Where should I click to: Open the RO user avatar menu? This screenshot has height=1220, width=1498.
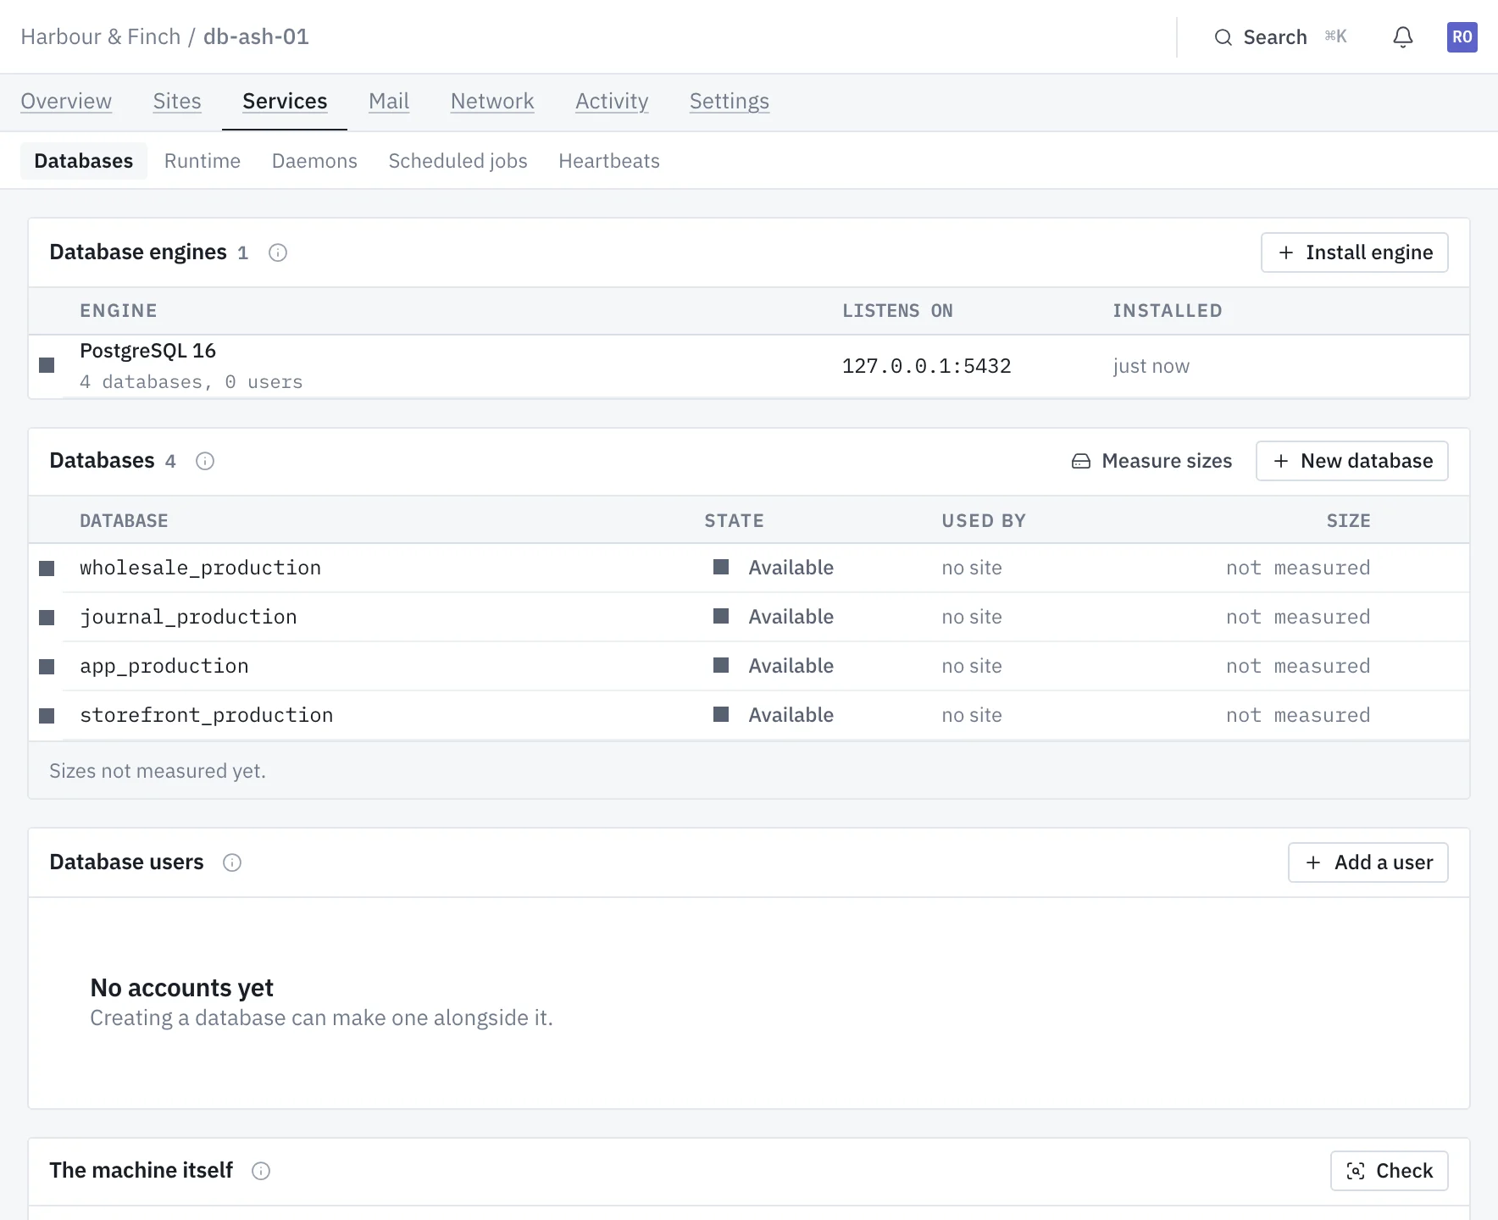pos(1462,37)
